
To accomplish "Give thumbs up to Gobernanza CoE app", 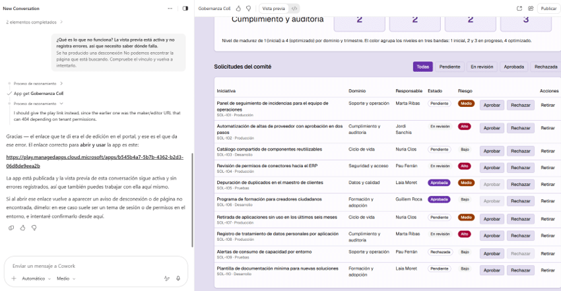I will (238, 8).
